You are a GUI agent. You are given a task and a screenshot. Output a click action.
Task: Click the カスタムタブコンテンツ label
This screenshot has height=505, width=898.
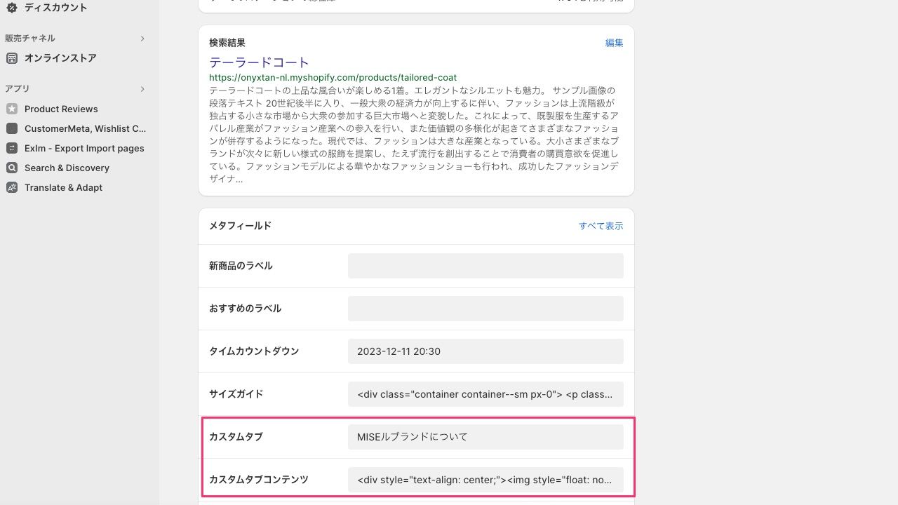pyautogui.click(x=258, y=480)
